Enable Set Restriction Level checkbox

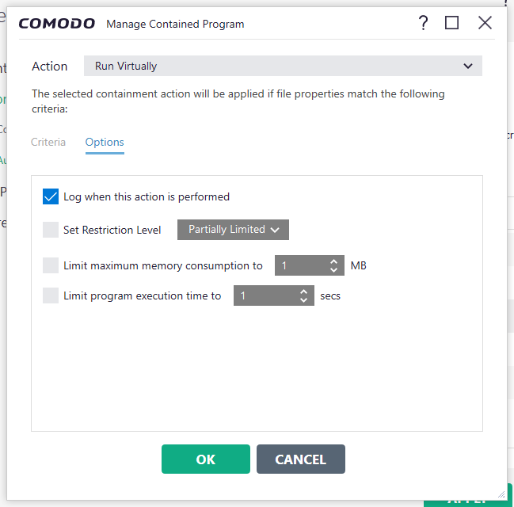point(51,230)
